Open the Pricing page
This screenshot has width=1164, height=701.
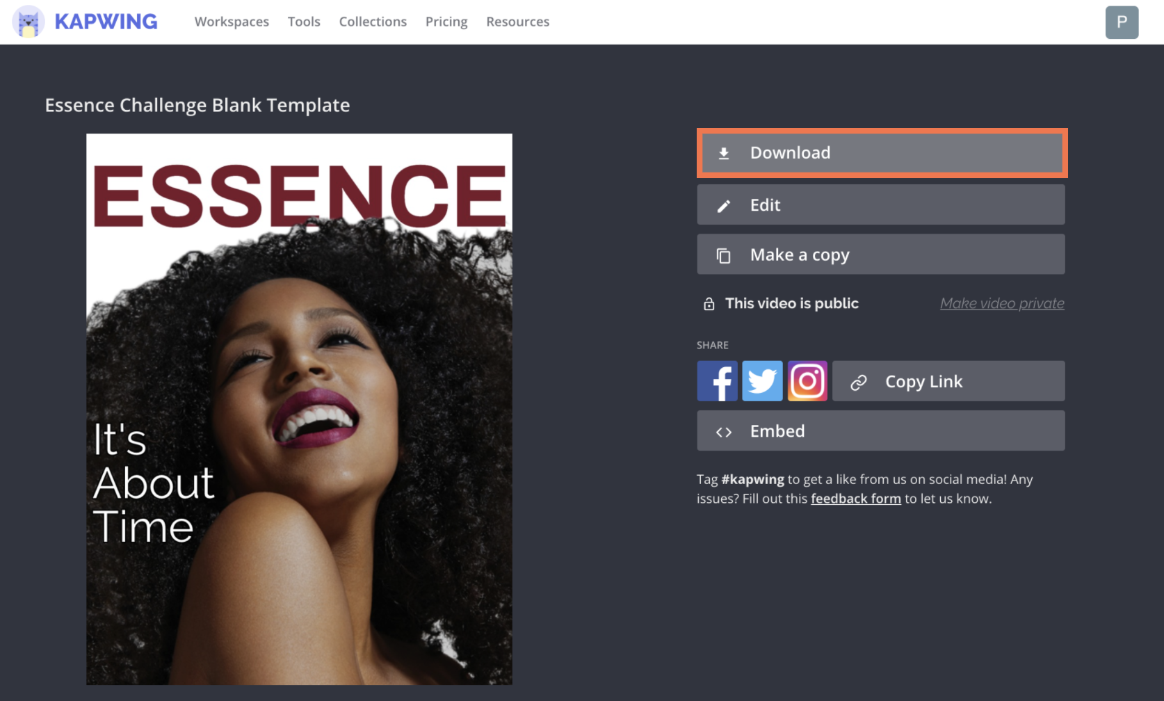(446, 22)
